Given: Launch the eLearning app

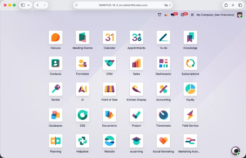Looking at the screenshot, I should [136, 141].
